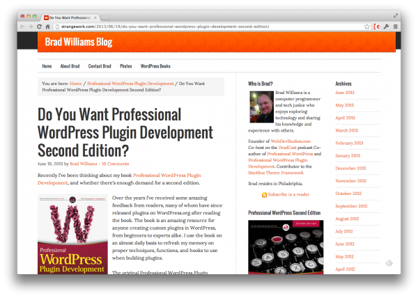Screen dimensions: 418x298
Task: Bookmark page with star icon
Action: [367, 26]
